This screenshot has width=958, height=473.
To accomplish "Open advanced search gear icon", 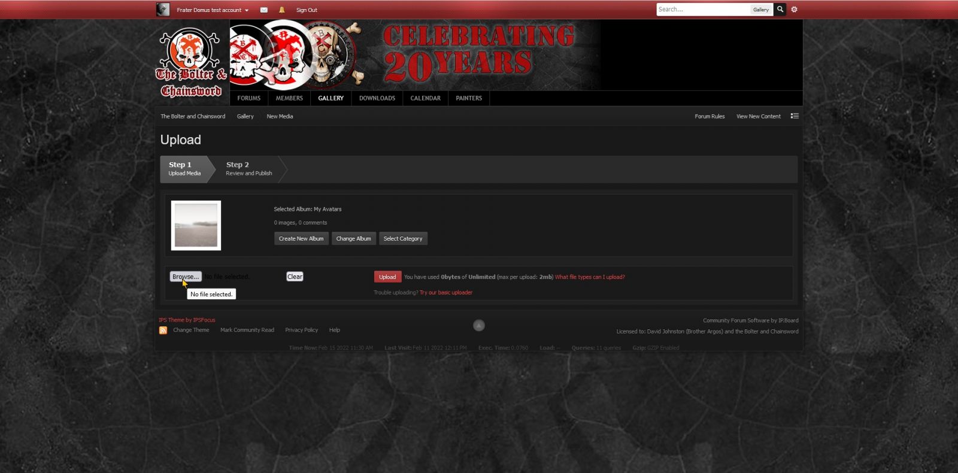I will (794, 10).
